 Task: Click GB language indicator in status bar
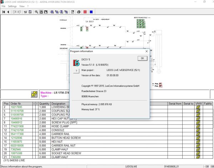click(x=207, y=167)
